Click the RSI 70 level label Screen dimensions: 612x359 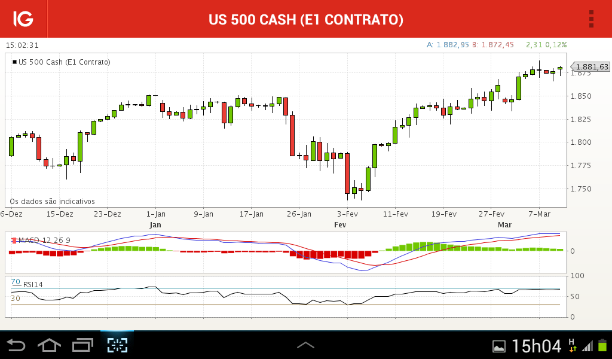pyautogui.click(x=16, y=282)
